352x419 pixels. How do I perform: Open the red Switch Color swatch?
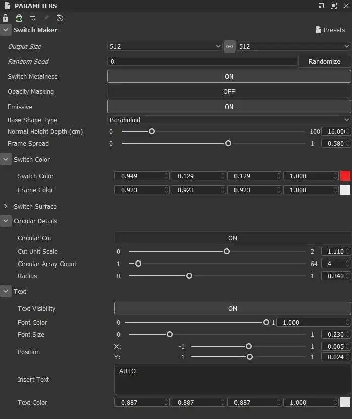[x=345, y=176]
